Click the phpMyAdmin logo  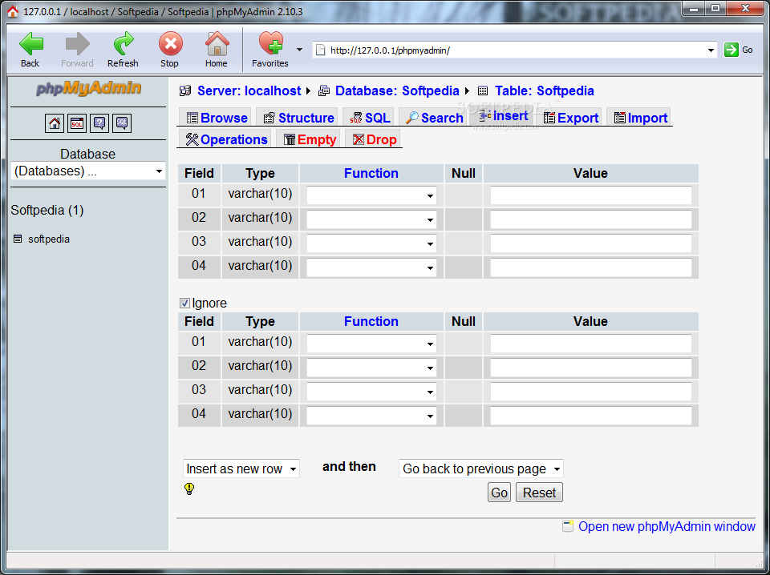coord(88,89)
